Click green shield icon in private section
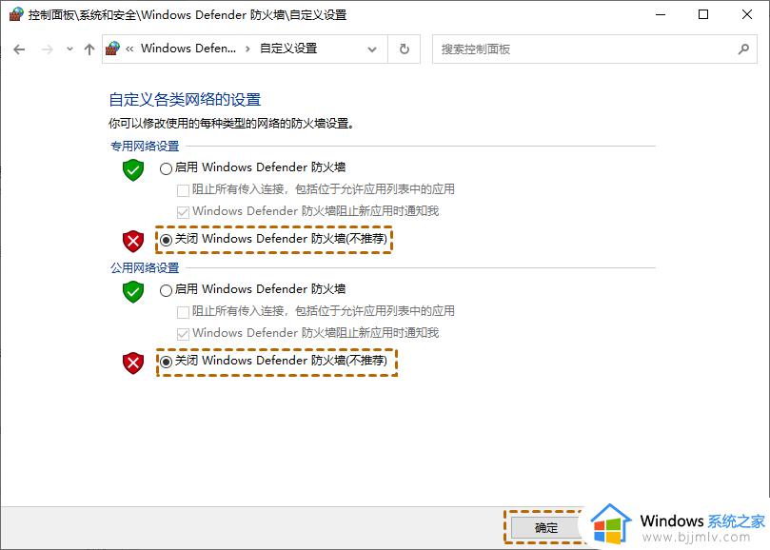 pyautogui.click(x=133, y=169)
